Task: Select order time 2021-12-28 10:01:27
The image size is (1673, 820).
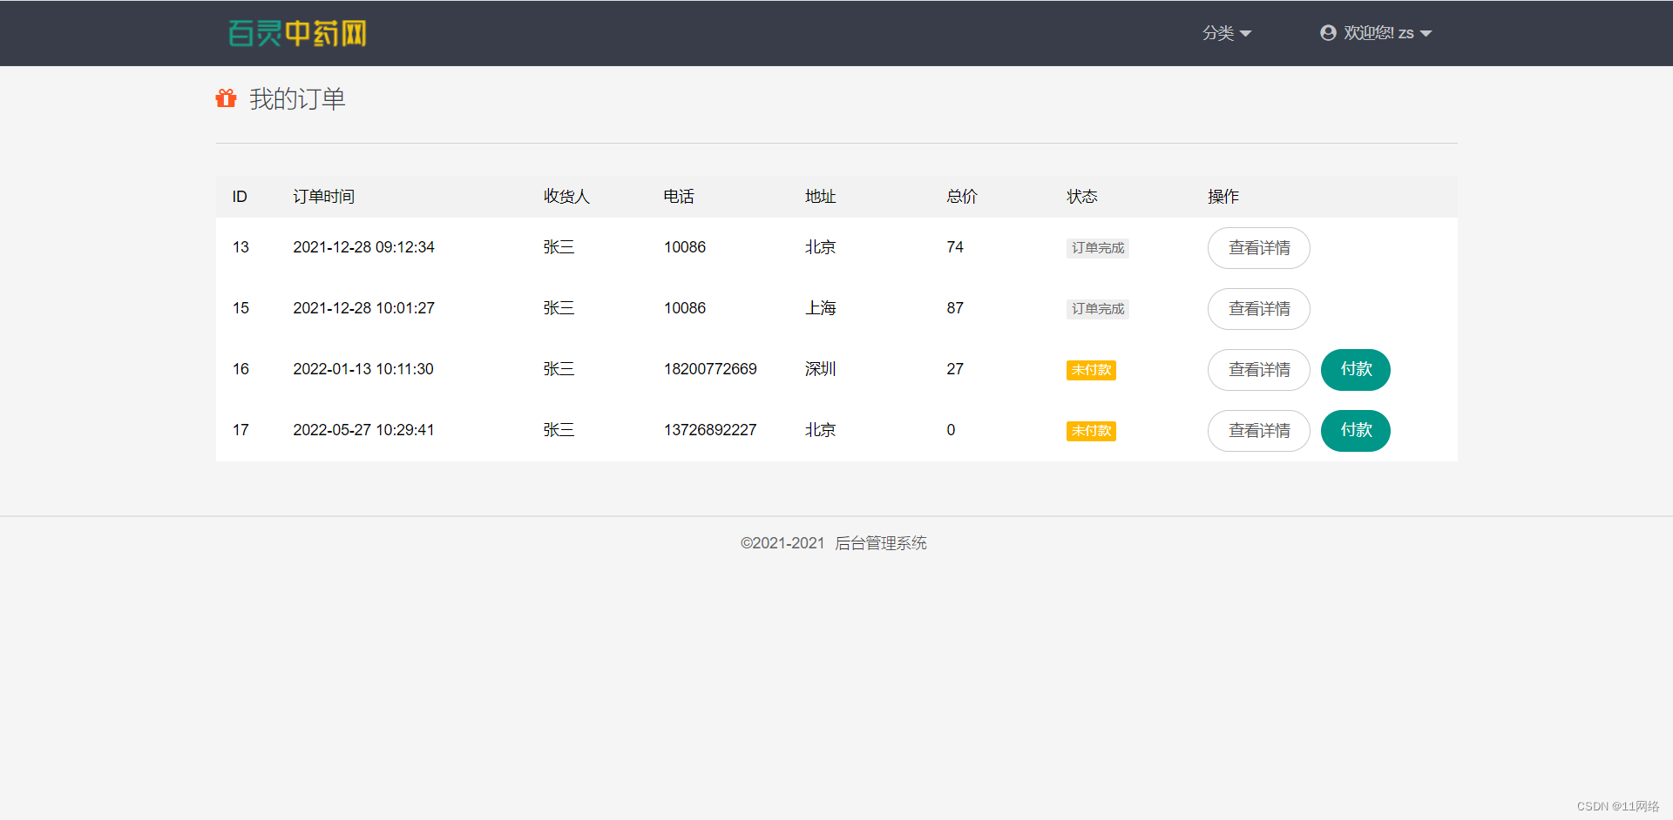Action: click(x=363, y=308)
